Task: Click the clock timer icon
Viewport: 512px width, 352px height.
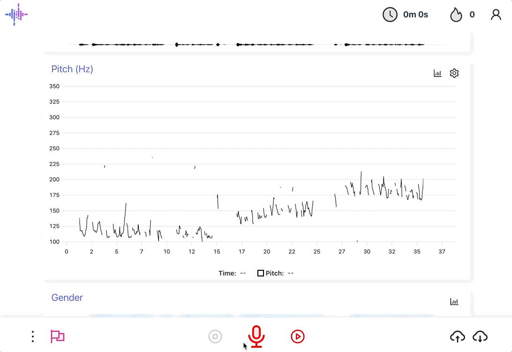Action: [390, 15]
